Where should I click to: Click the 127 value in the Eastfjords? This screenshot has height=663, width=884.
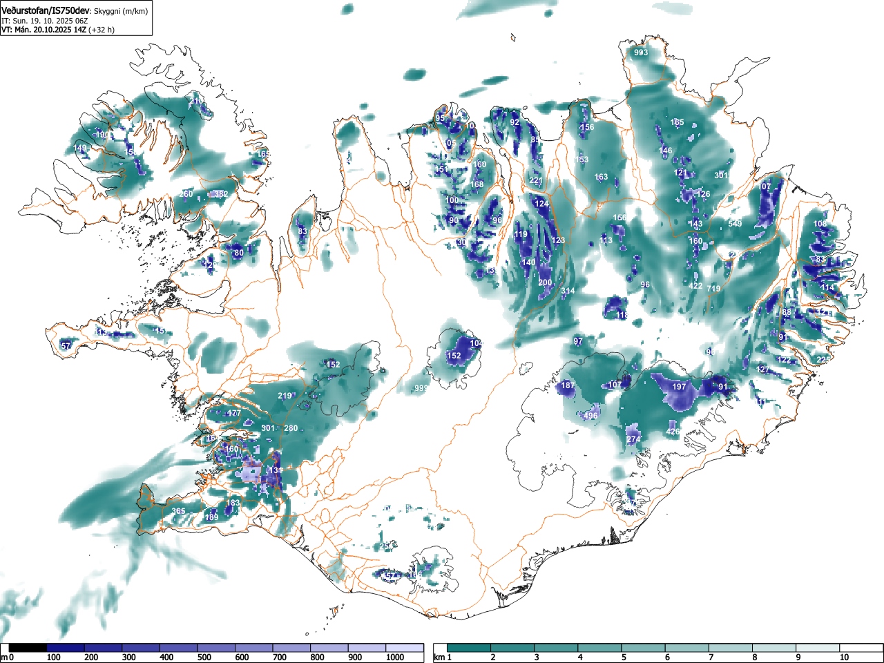[763, 369]
